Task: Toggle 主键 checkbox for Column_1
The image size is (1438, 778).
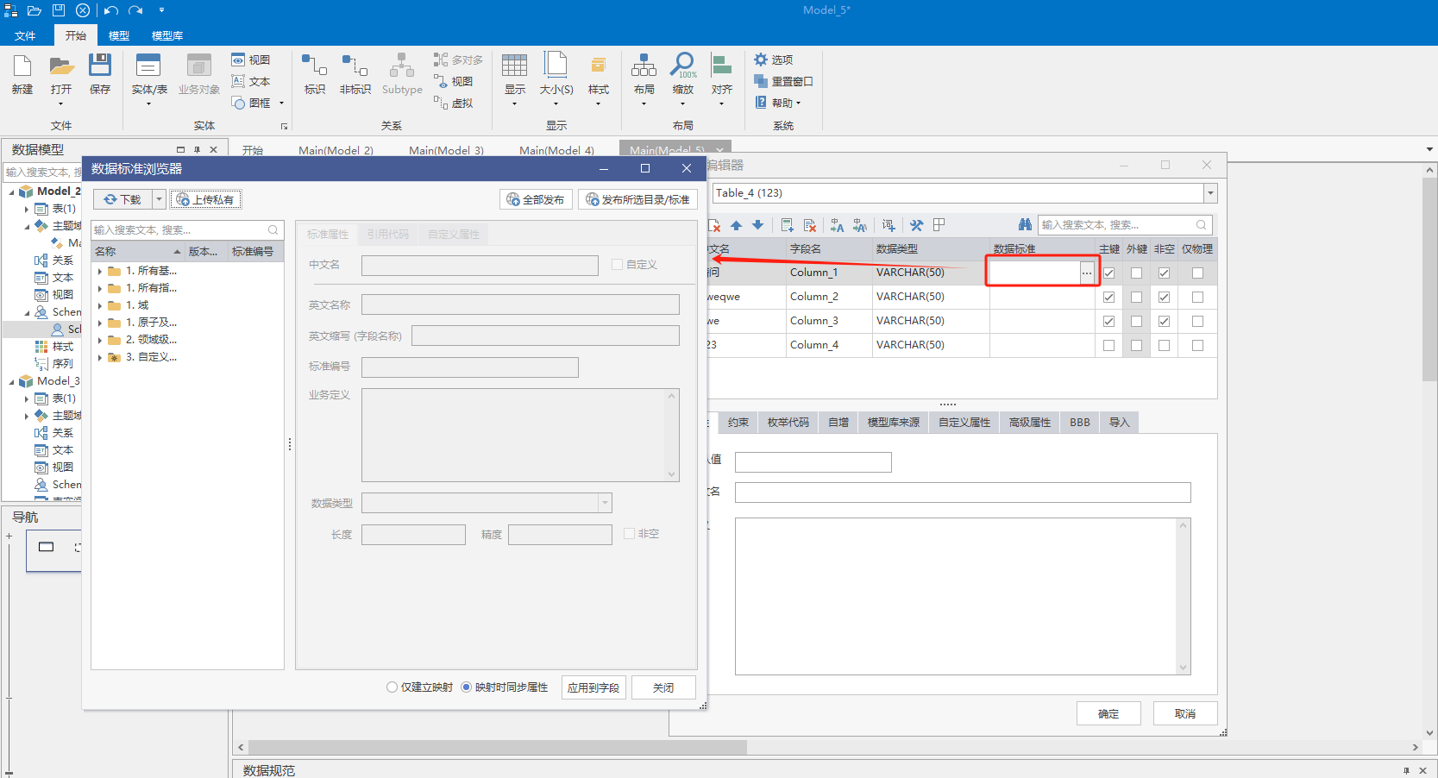Action: pyautogui.click(x=1109, y=273)
